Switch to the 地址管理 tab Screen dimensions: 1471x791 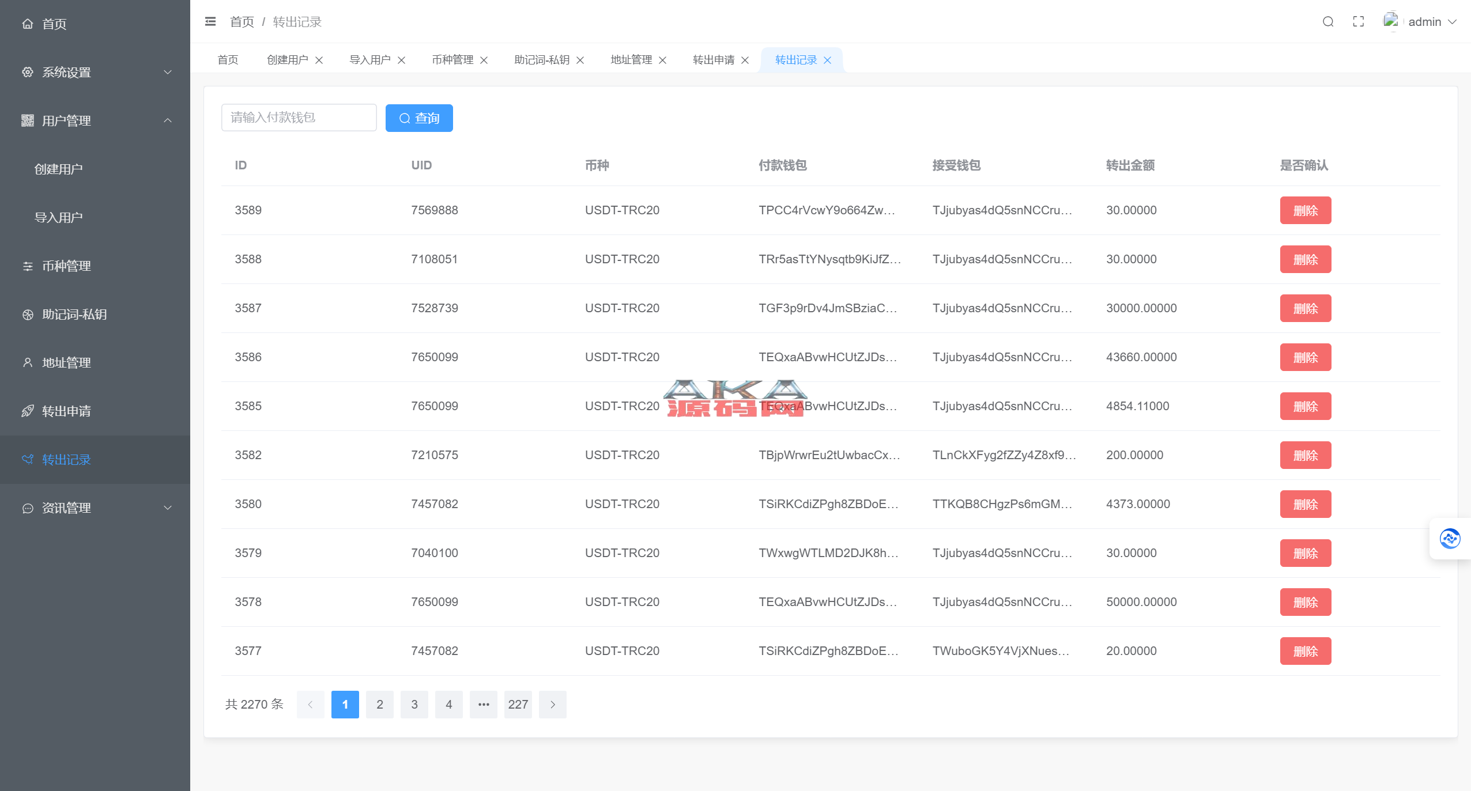point(631,60)
